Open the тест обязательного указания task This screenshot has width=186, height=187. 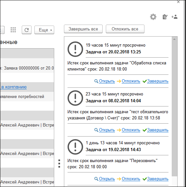(107, 130)
